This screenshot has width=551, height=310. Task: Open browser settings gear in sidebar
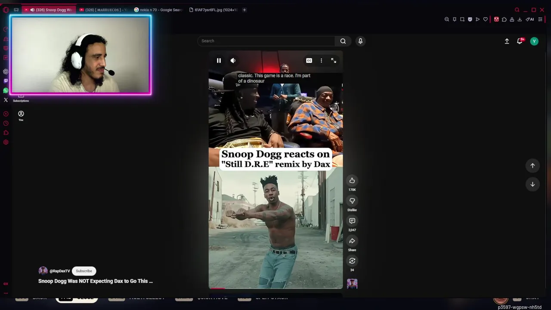pyautogui.click(x=6, y=143)
